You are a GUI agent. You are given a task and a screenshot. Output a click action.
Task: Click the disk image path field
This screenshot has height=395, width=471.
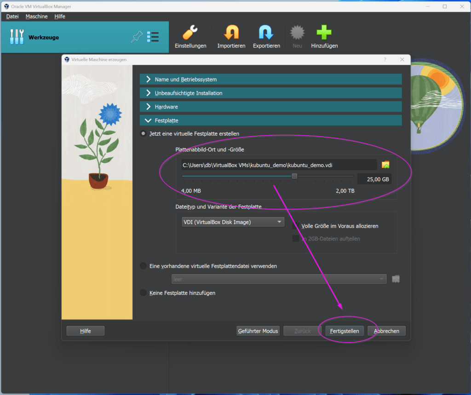(279, 165)
